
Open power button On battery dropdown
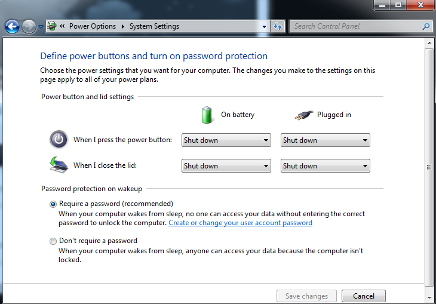click(226, 140)
